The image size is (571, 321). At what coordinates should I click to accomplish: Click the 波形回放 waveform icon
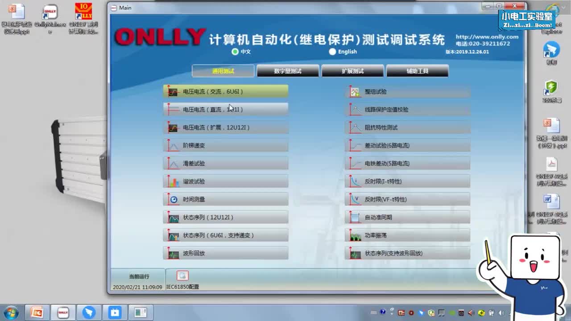pos(173,253)
